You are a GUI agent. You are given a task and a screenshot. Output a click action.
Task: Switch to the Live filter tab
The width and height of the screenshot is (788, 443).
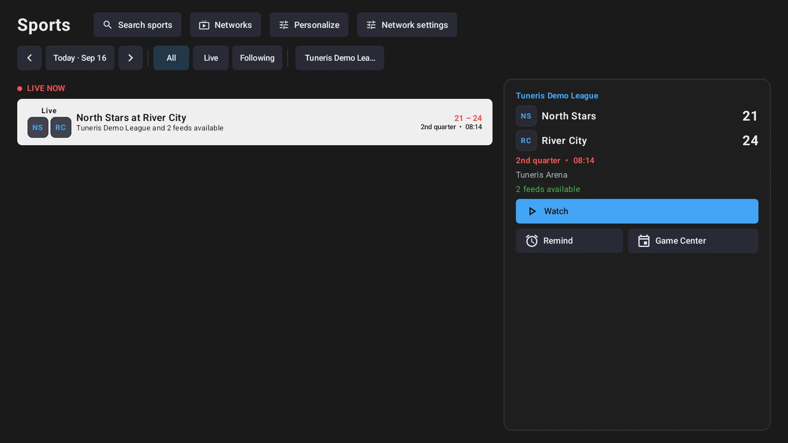pyautogui.click(x=211, y=58)
